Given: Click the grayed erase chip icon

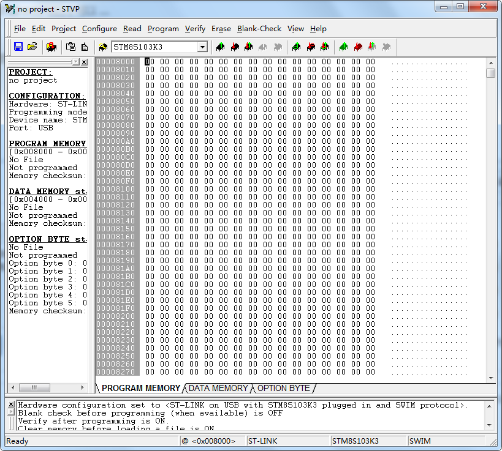Looking at the screenshot, I should [x=263, y=47].
